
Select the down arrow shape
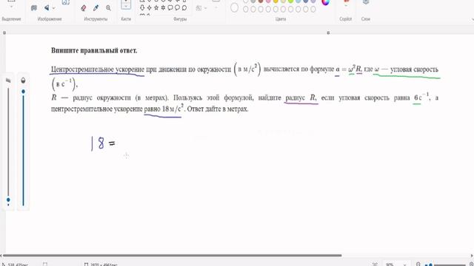(x=142, y=7)
